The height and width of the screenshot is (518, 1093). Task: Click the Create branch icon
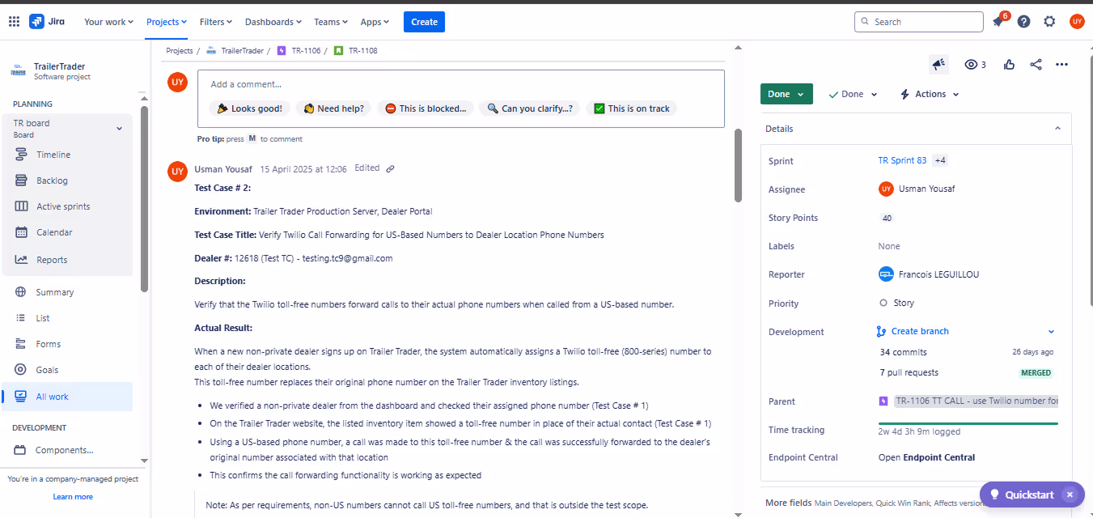pyautogui.click(x=881, y=331)
